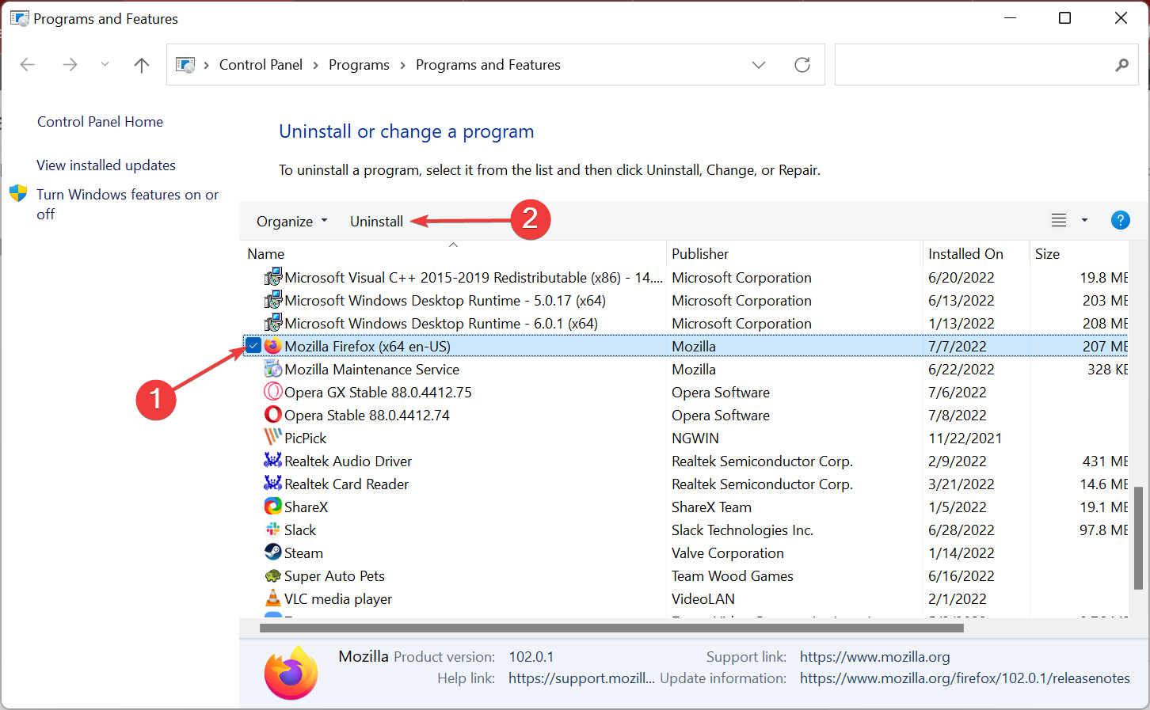The image size is (1150, 710).
Task: Select the PicPick program name
Action: click(306, 439)
